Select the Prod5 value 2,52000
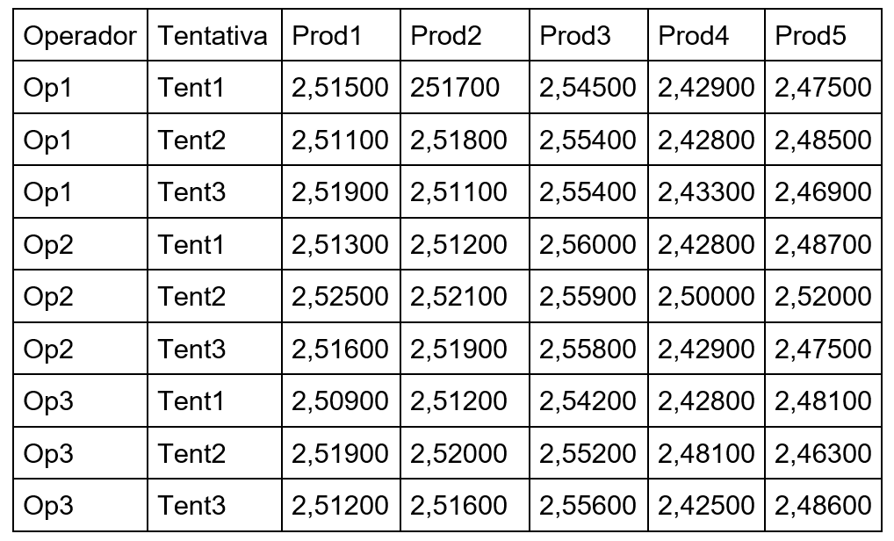Viewport: 894px width, 541px height. pyautogui.click(x=823, y=297)
